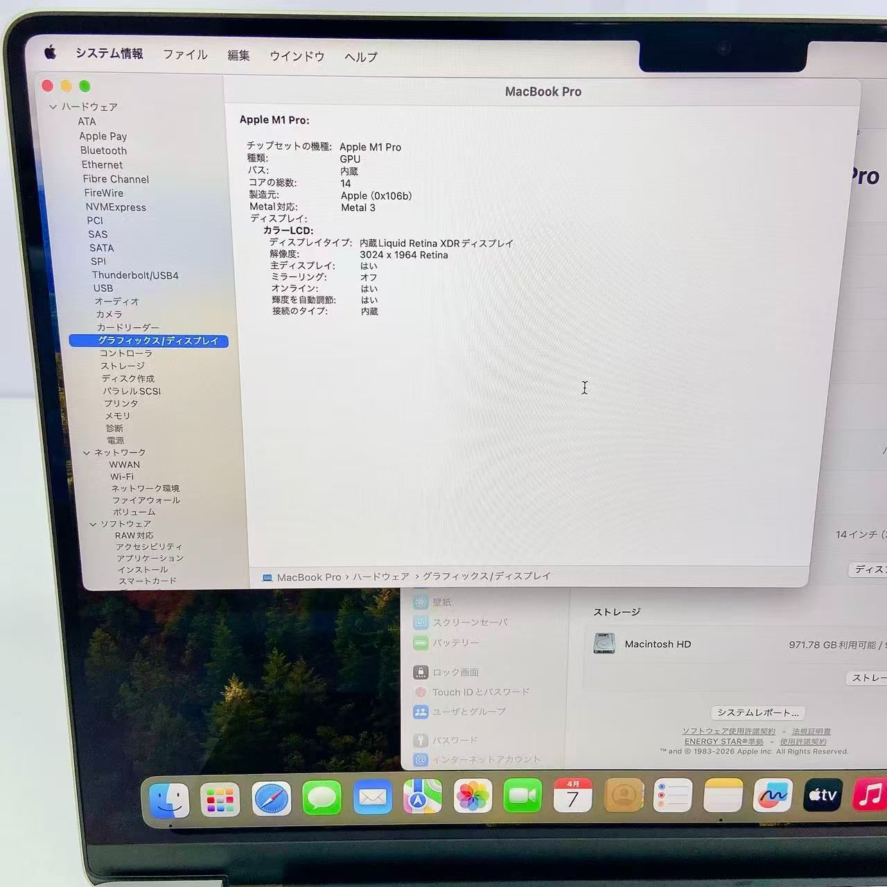Open the ファイル menu
The width and height of the screenshot is (887, 887).
coord(185,54)
